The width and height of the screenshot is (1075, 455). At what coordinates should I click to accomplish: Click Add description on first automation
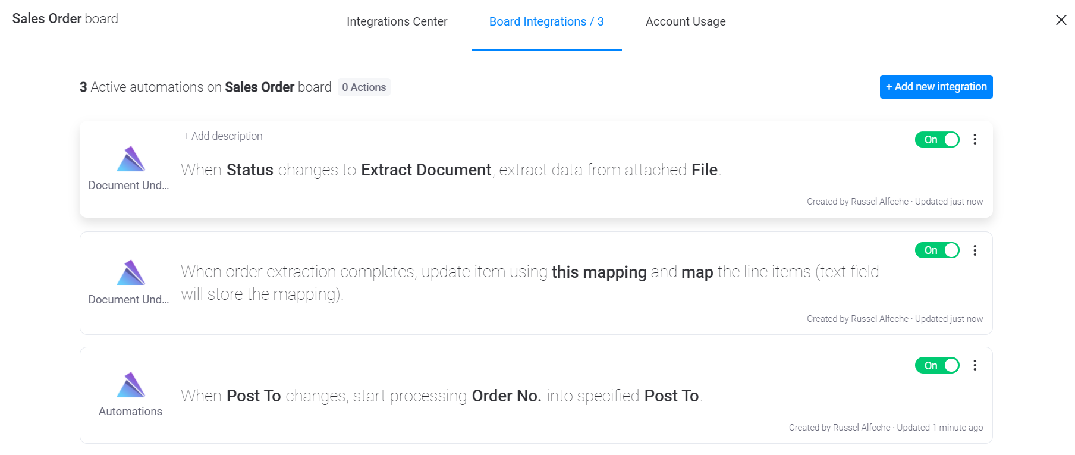[222, 136]
